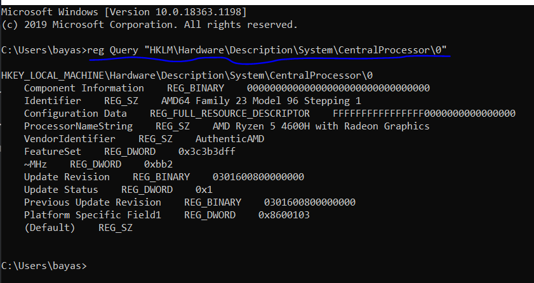534x283 pixels.
Task: Click the ~MHz value 0xbb2
Action: click(158, 164)
